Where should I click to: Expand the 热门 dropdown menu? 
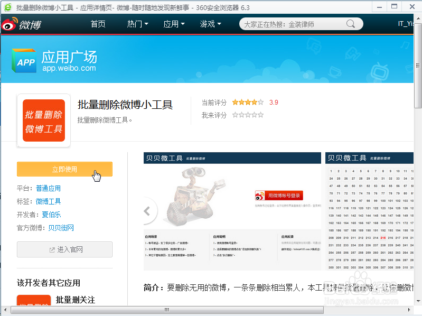137,24
